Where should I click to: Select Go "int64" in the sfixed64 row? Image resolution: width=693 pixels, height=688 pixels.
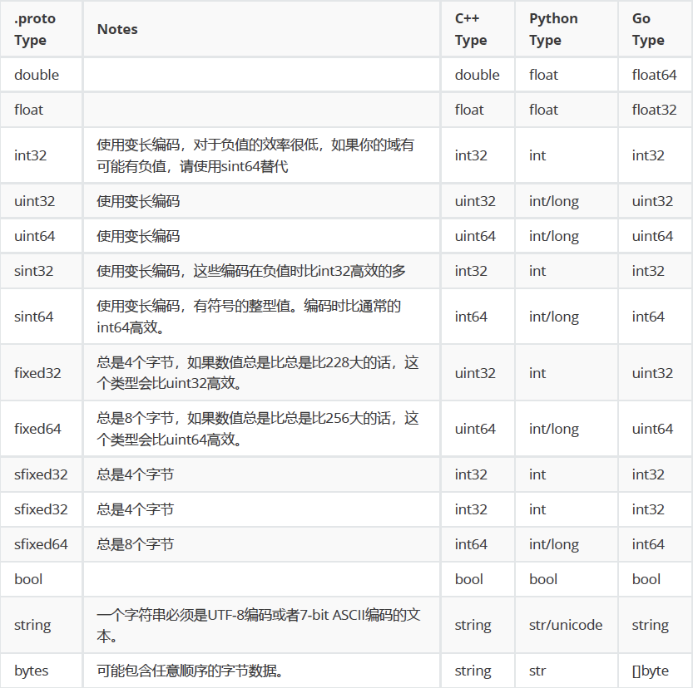pos(648,544)
